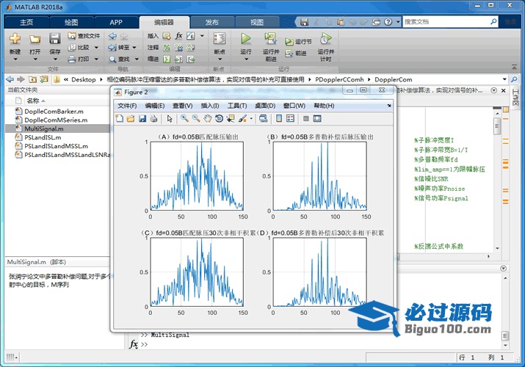Image resolution: width=525 pixels, height=367 pixels.
Task: Click the New (新建) file icon
Action: 15,38
